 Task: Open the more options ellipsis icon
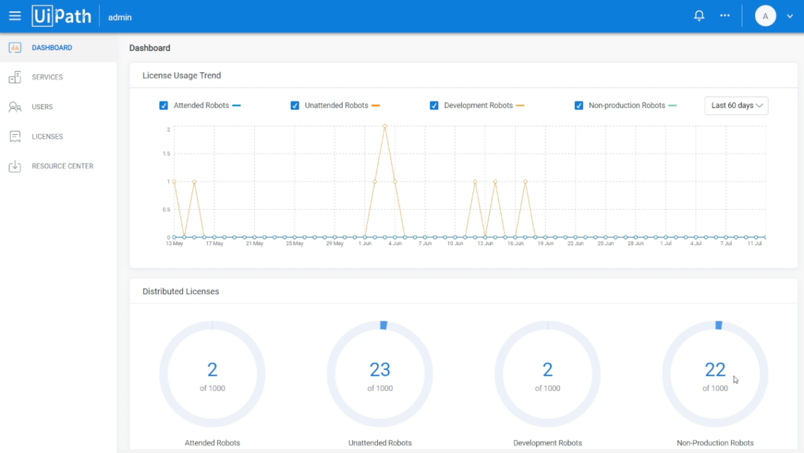pos(724,15)
